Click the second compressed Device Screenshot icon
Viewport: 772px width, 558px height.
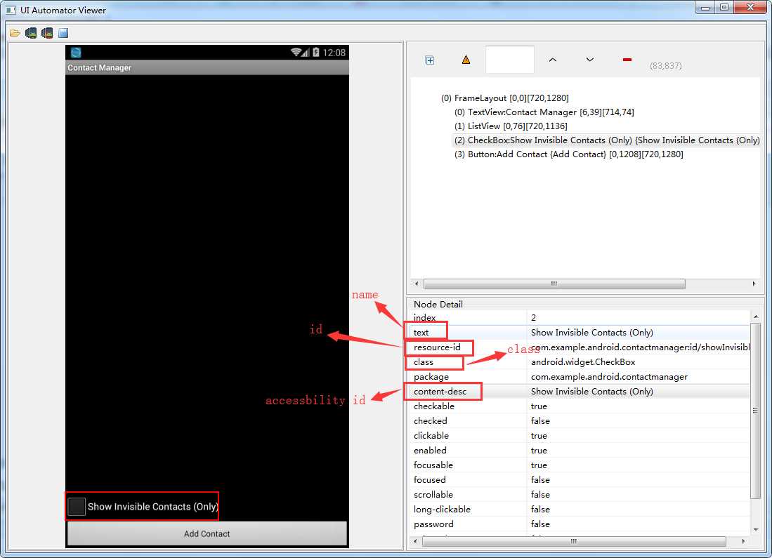coord(47,33)
